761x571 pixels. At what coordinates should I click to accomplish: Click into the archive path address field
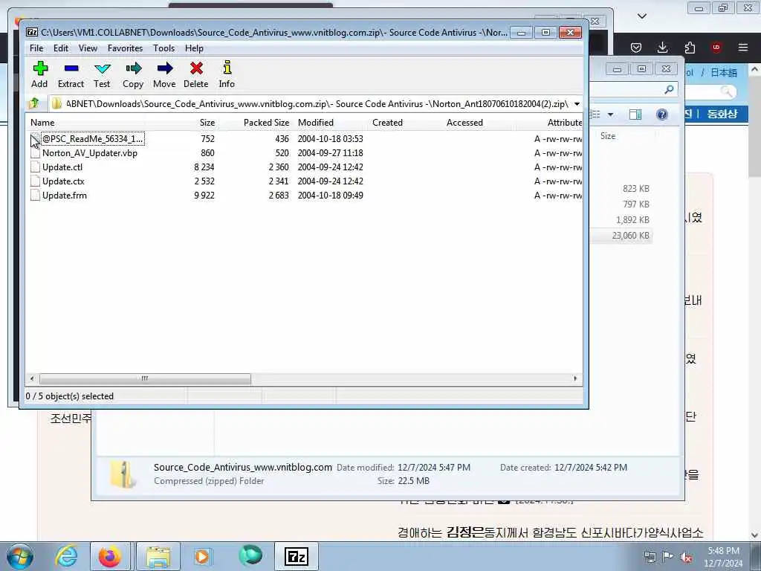coord(311,104)
